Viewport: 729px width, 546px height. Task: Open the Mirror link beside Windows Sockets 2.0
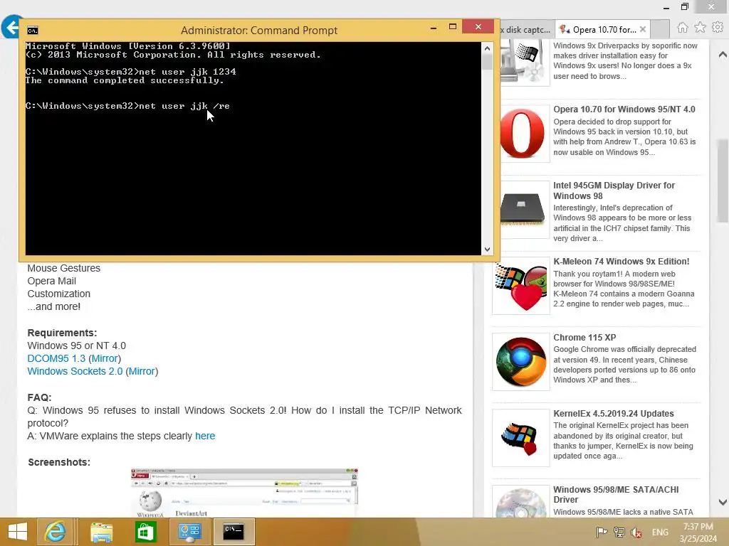142,371
